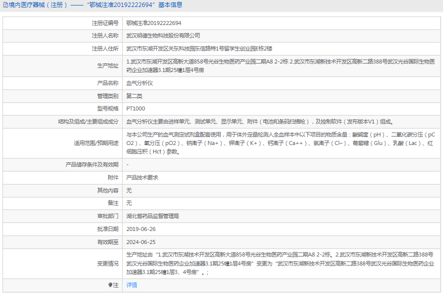
Task: Click the 产品名称 label
Action: [108, 83]
